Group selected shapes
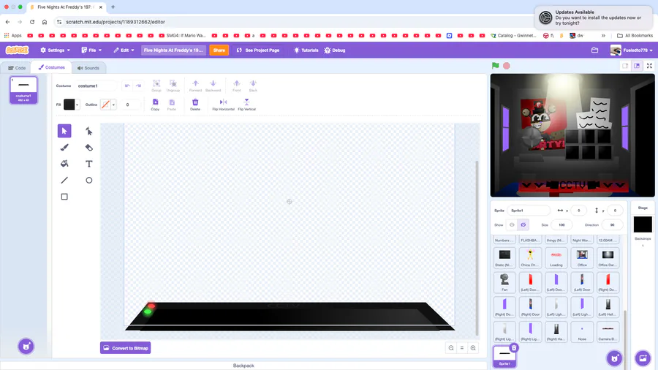The height and width of the screenshot is (370, 658). pos(156,86)
